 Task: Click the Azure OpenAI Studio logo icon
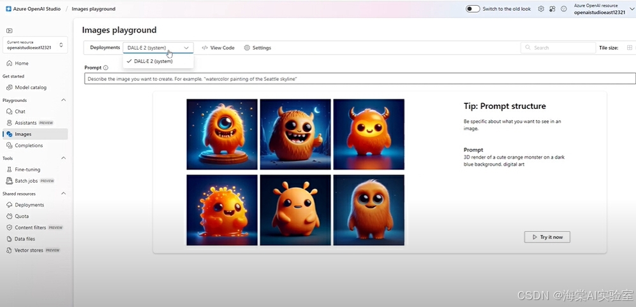coord(8,8)
